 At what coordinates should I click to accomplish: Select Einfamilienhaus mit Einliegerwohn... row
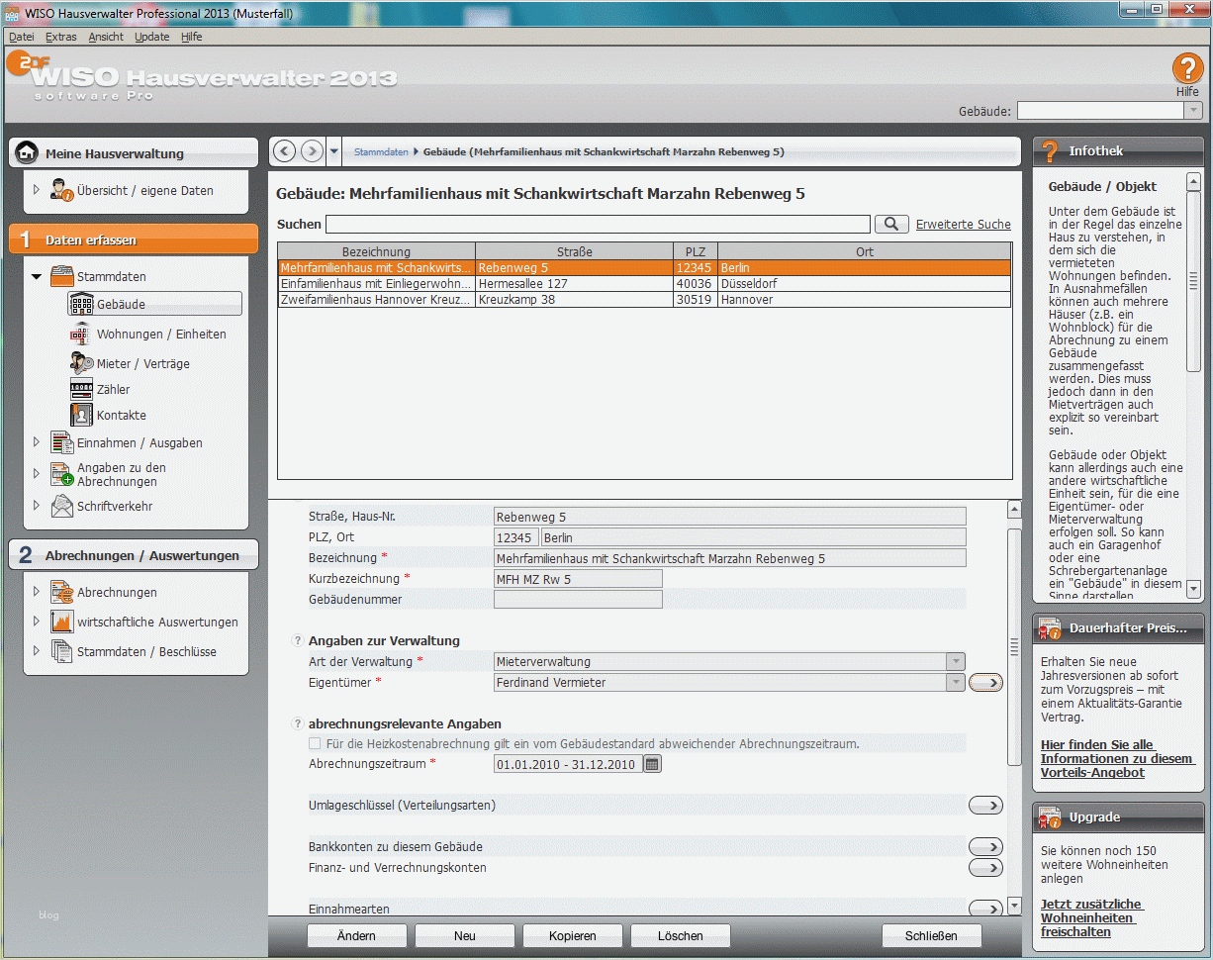click(644, 283)
